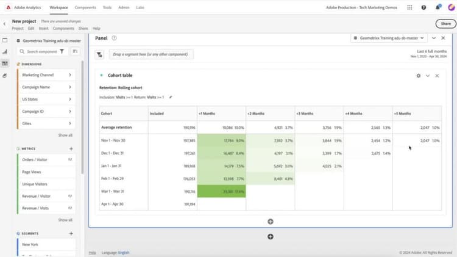Add a visualization with plus icon inside panel

coord(271,222)
